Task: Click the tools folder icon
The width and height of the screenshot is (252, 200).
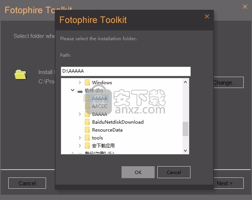Action: point(87,138)
